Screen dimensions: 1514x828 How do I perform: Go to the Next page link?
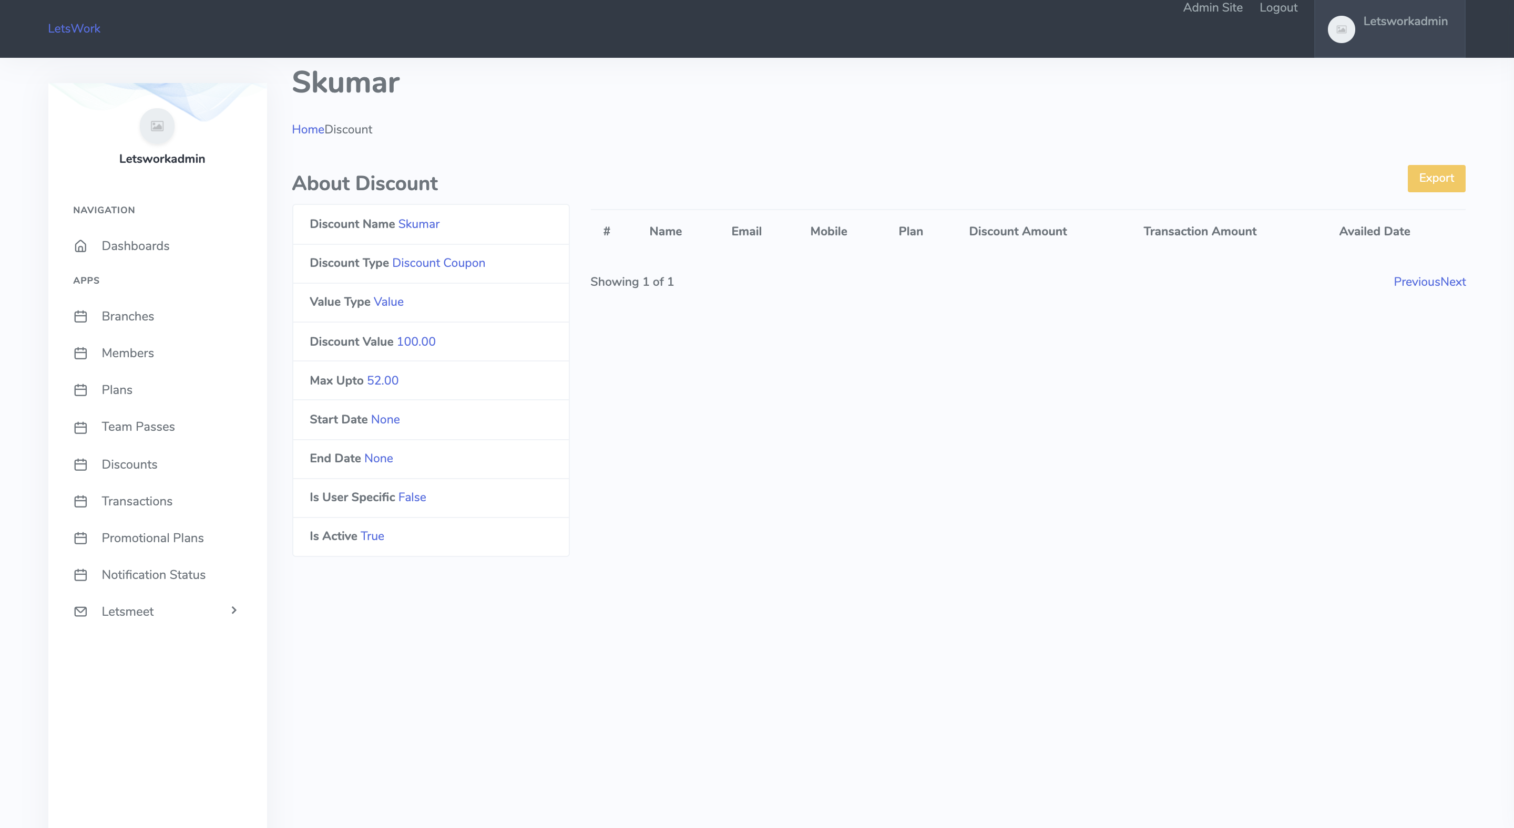point(1453,282)
